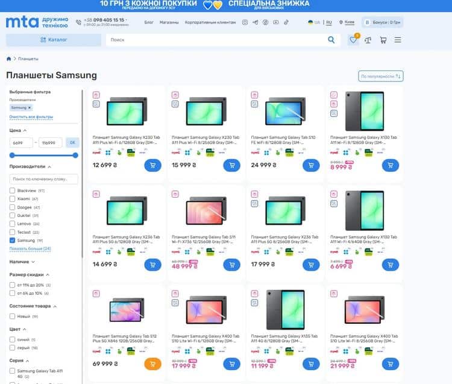Add the 8 999 ₴ tablet to cart

[391, 166]
